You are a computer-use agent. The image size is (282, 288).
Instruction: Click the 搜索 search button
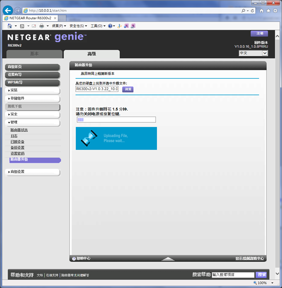(x=261, y=275)
